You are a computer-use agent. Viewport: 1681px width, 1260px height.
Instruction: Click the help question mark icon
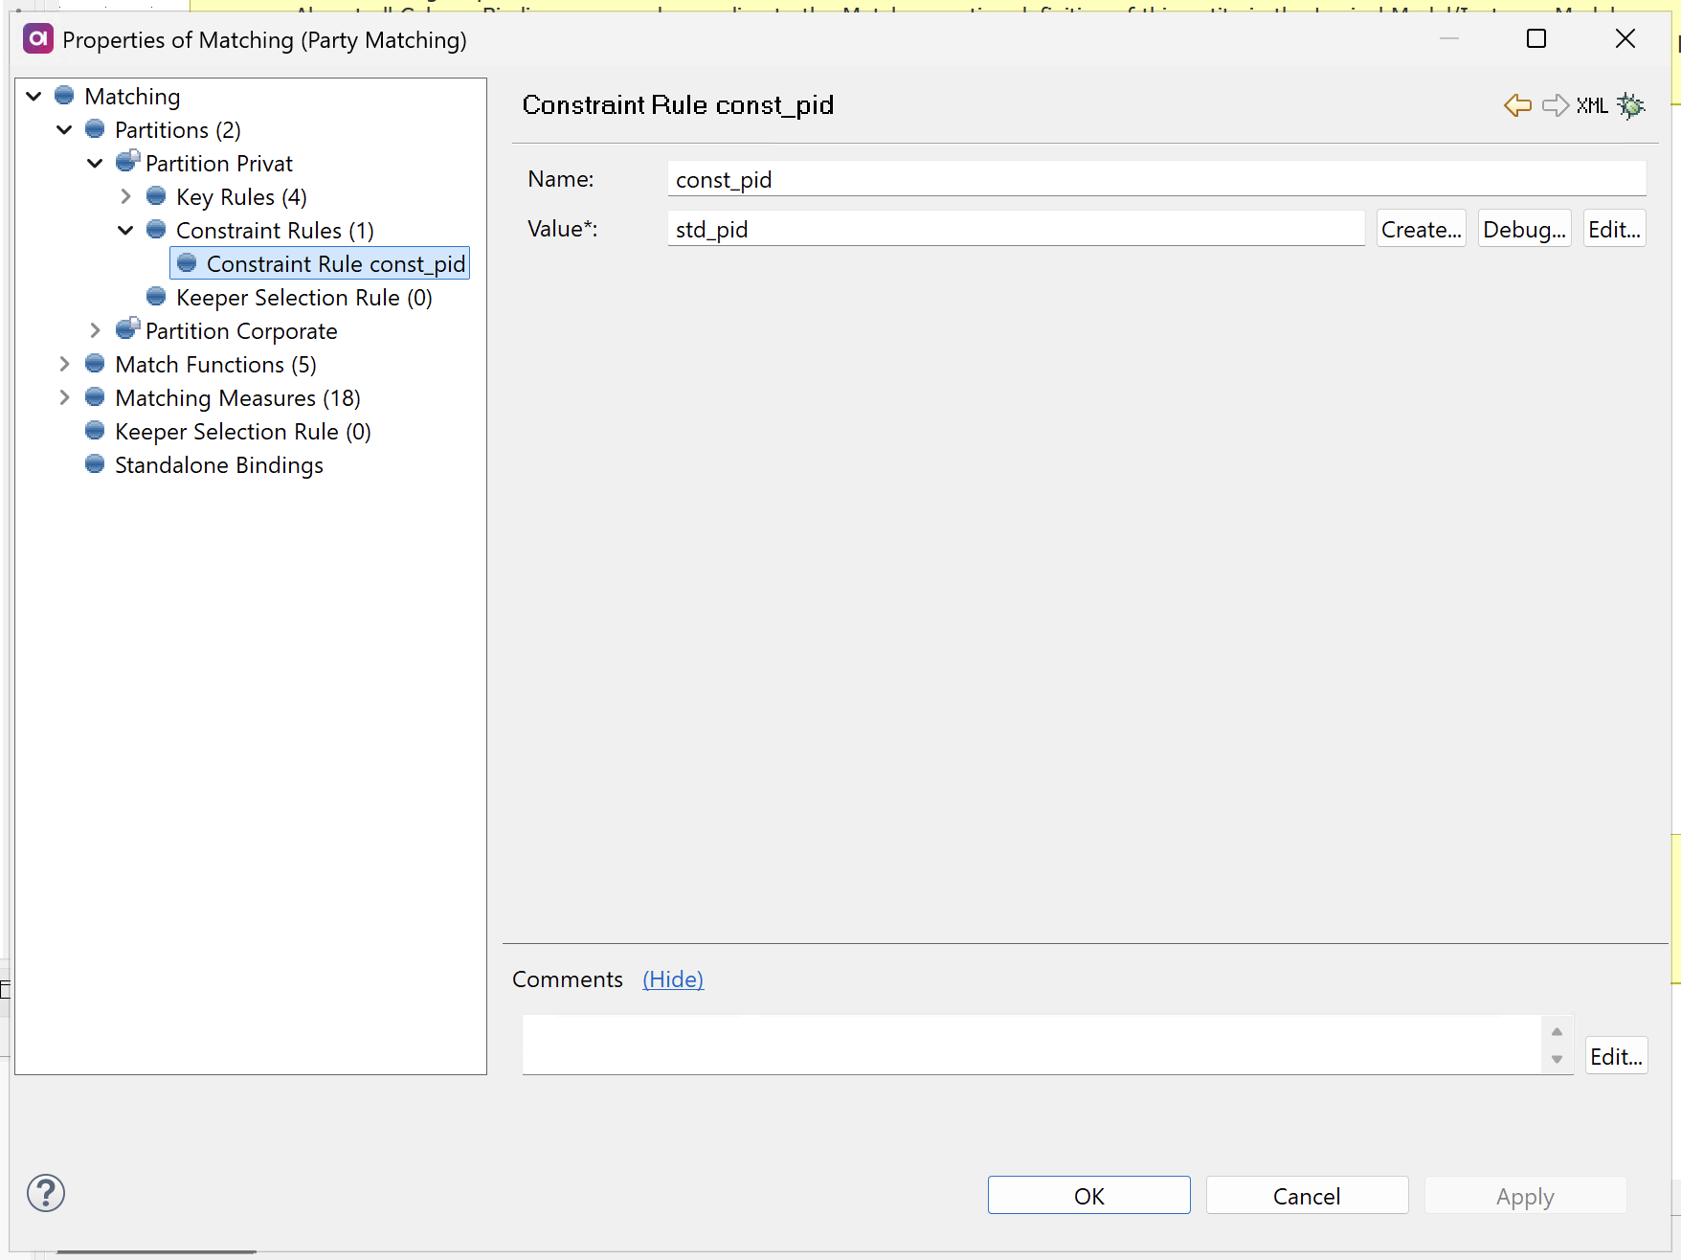point(45,1193)
